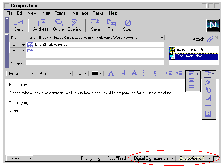This screenshot has height=166, width=224.
Task: Open the Message menu
Action: point(80,13)
